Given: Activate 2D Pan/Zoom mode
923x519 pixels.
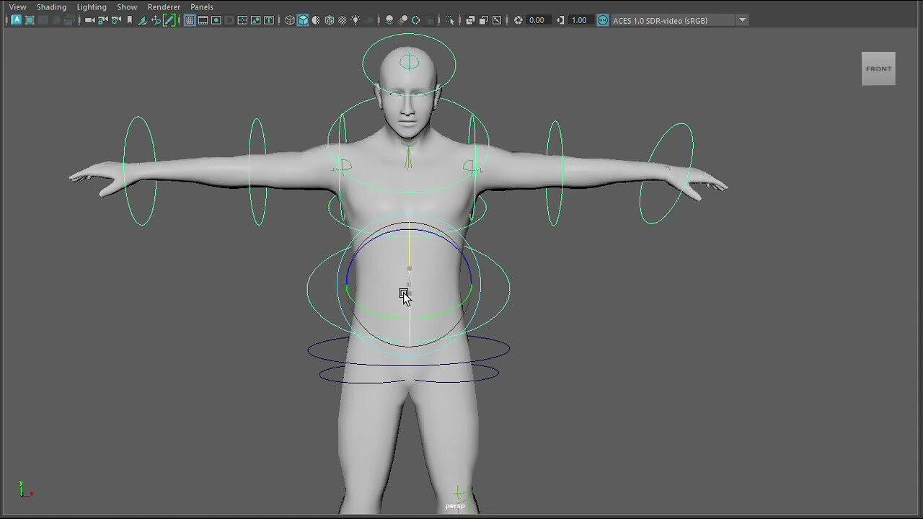Looking at the screenshot, I should tap(156, 20).
